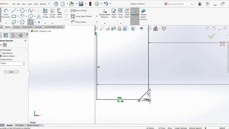Screen dimensions: 229x129
Task: Open the ConfigurationManager tab
Action: 13,35
